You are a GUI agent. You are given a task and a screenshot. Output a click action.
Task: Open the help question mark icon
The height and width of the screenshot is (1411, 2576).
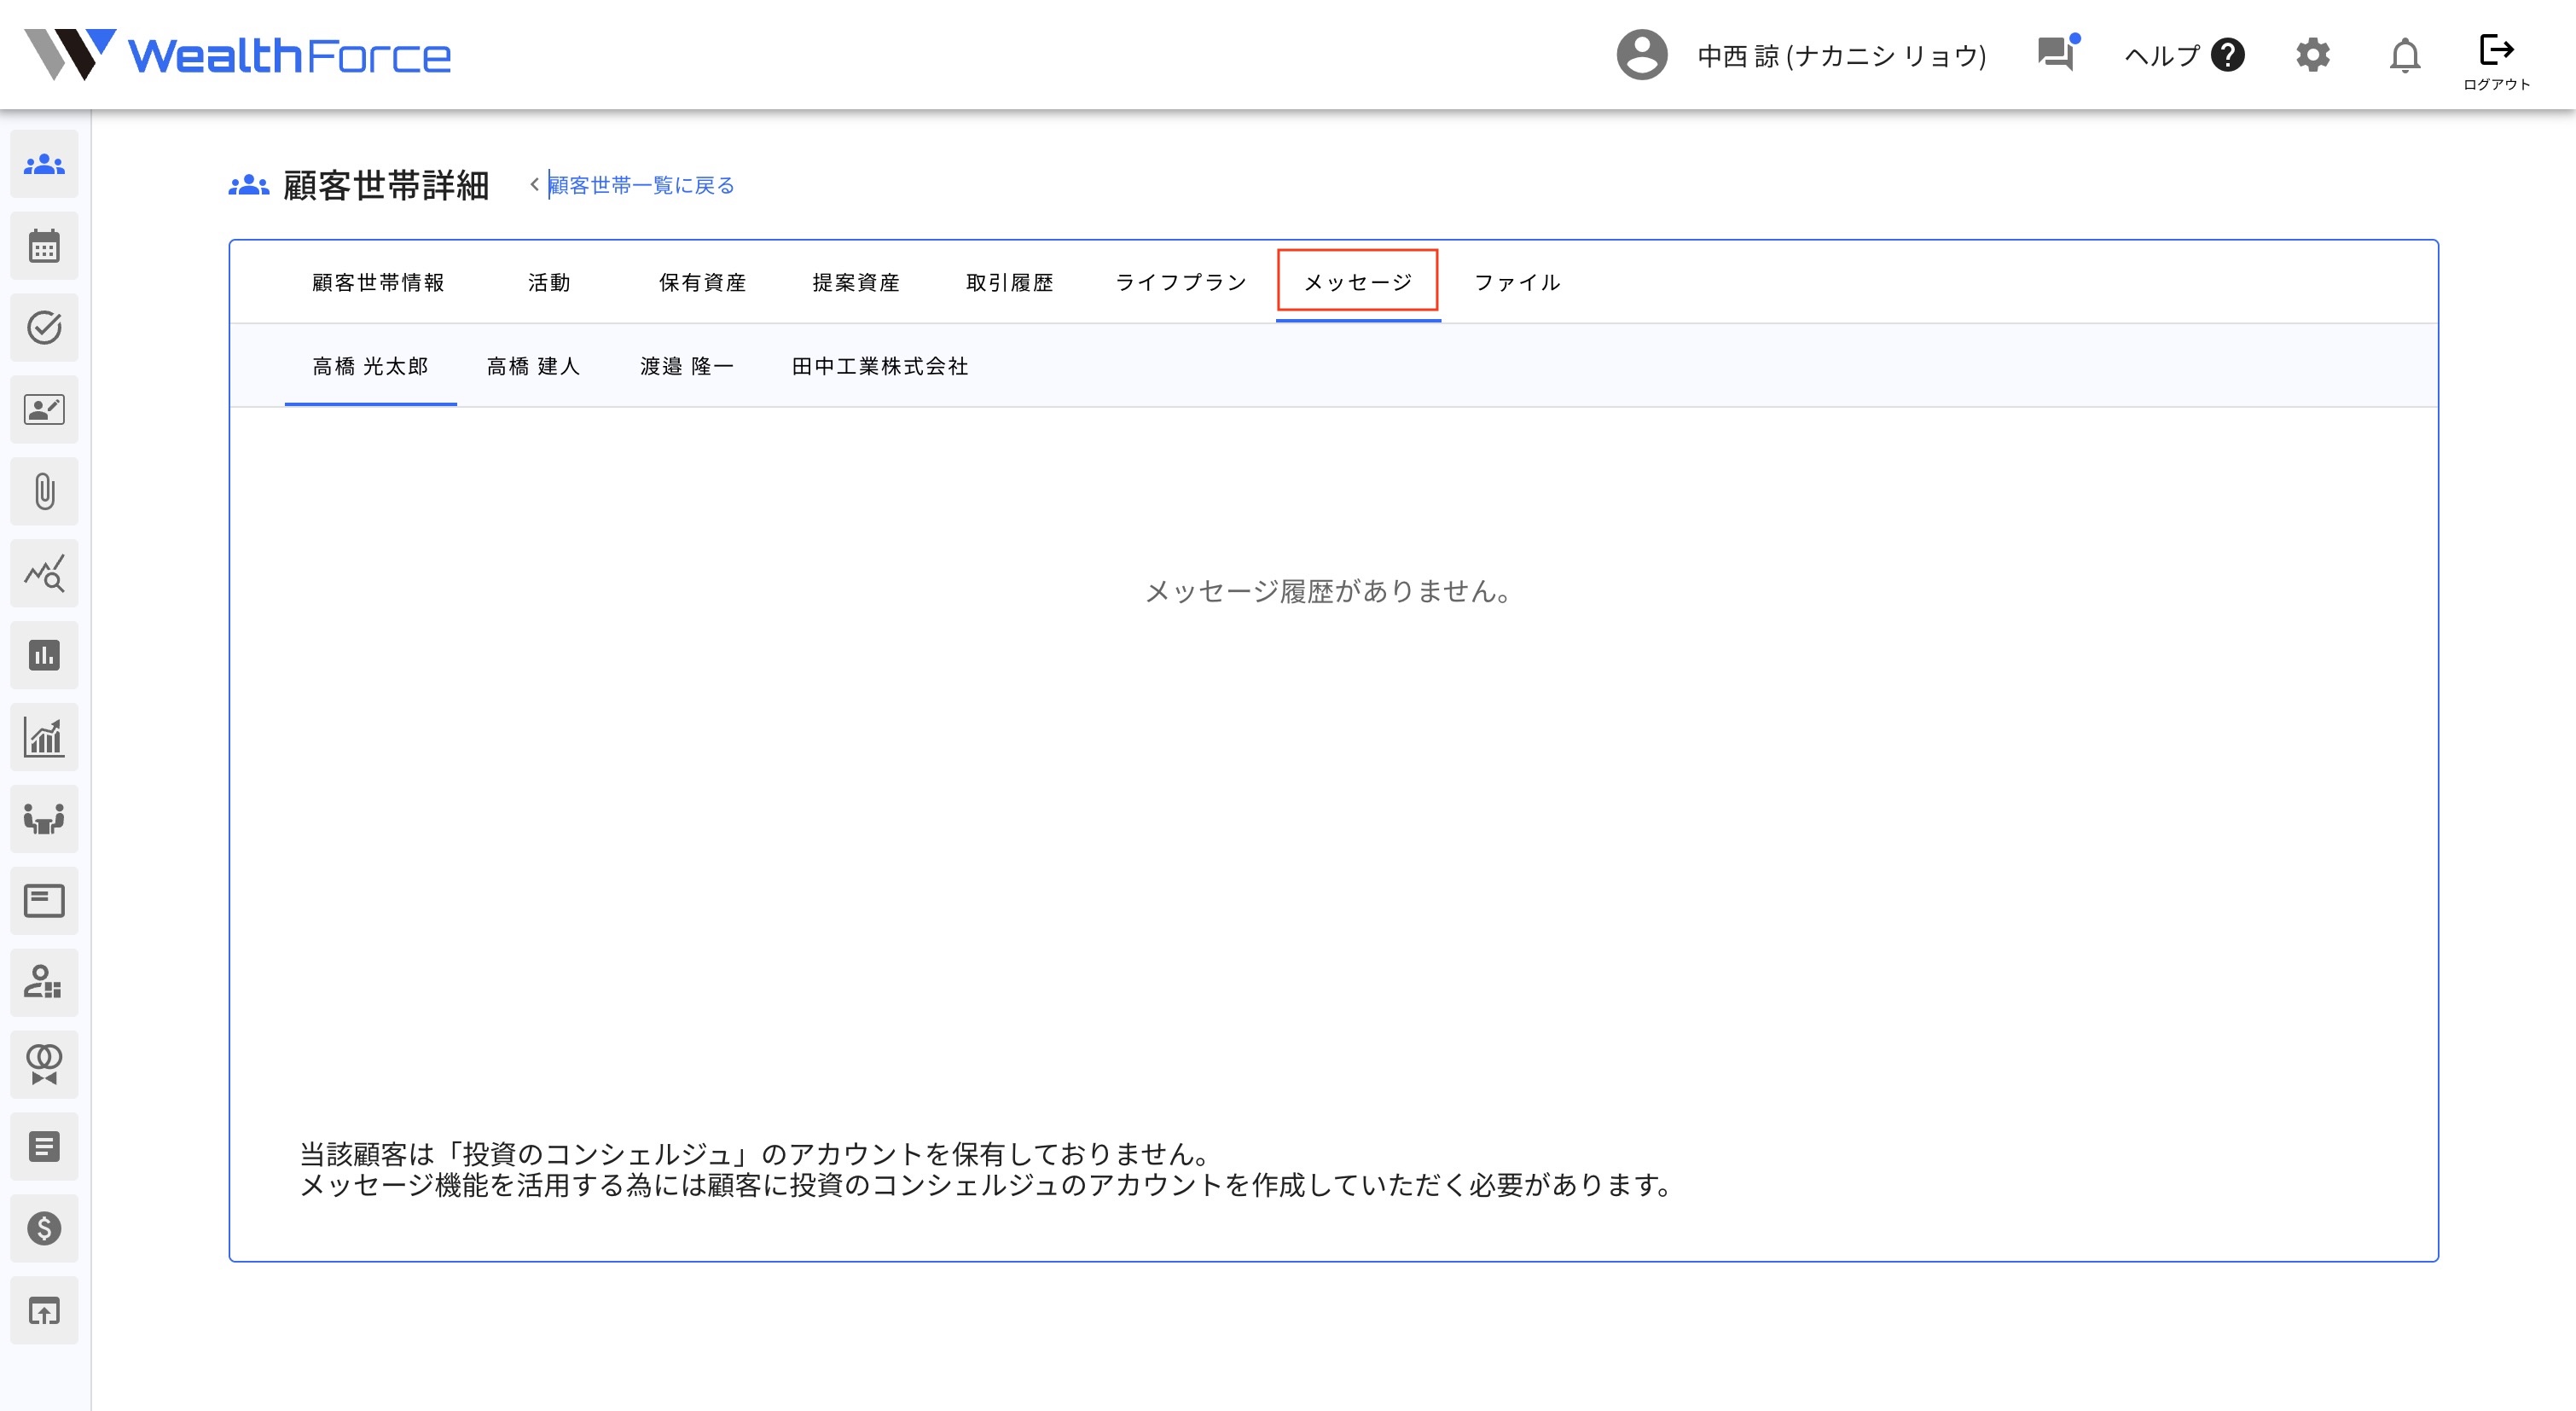[2228, 55]
